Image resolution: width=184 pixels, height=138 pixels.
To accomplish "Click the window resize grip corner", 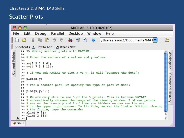I will click(171, 124).
